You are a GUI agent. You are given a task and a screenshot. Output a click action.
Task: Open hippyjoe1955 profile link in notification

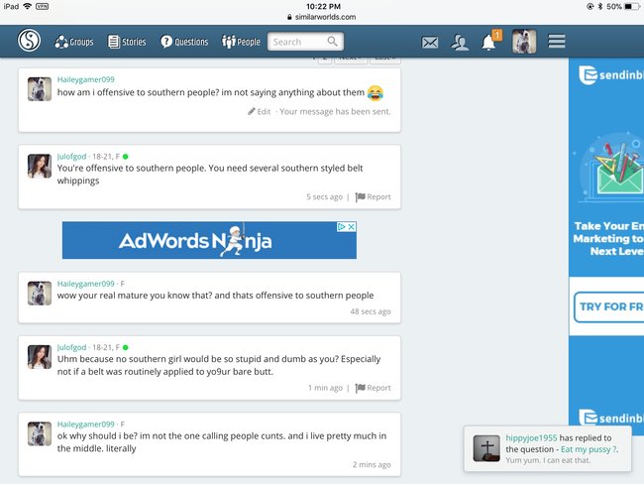pyautogui.click(x=531, y=438)
